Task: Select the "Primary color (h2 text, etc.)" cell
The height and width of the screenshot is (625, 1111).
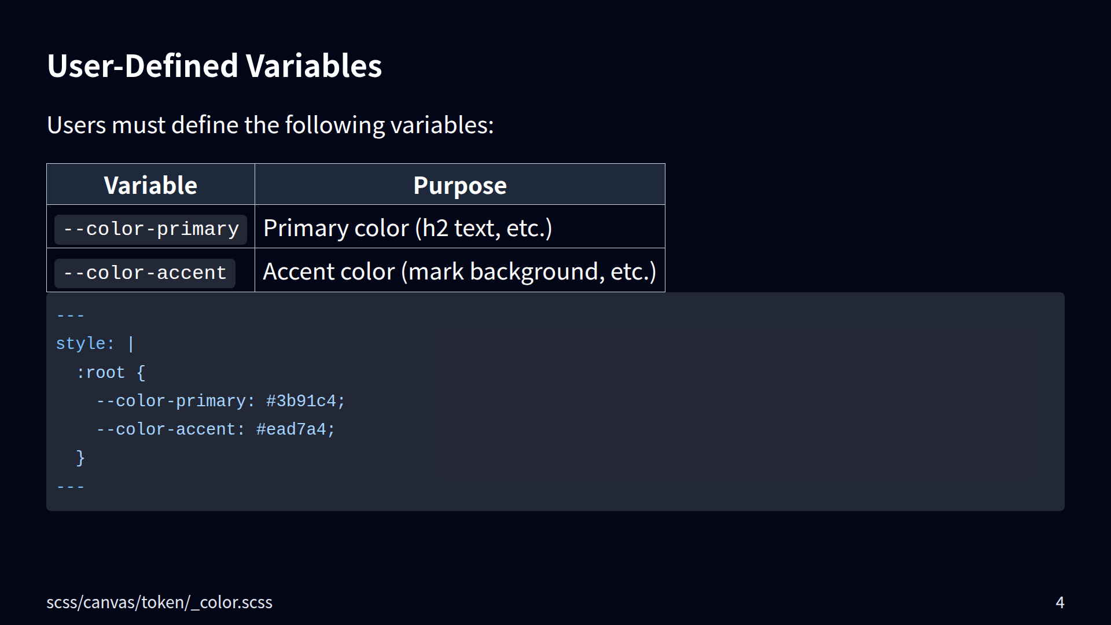Action: [x=407, y=228]
